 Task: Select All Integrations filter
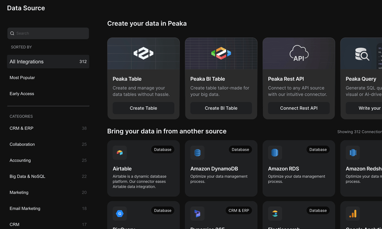48,61
